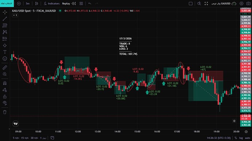Toggle log scale mode
This screenshot has width=252, height=141.
click(x=241, y=138)
